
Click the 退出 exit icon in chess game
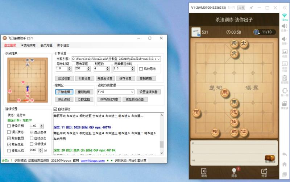(204, 172)
